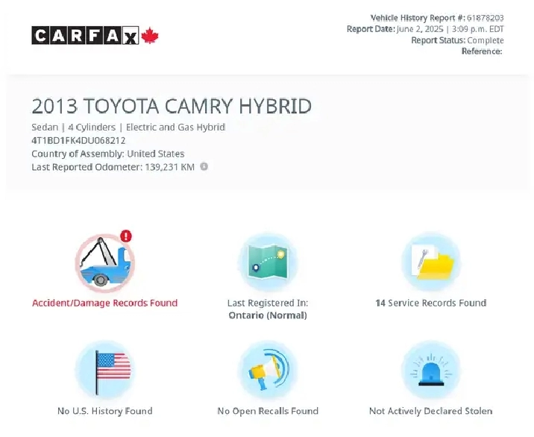534x437 pixels.
Task: Click the U.S. flag icon
Action: (105, 371)
